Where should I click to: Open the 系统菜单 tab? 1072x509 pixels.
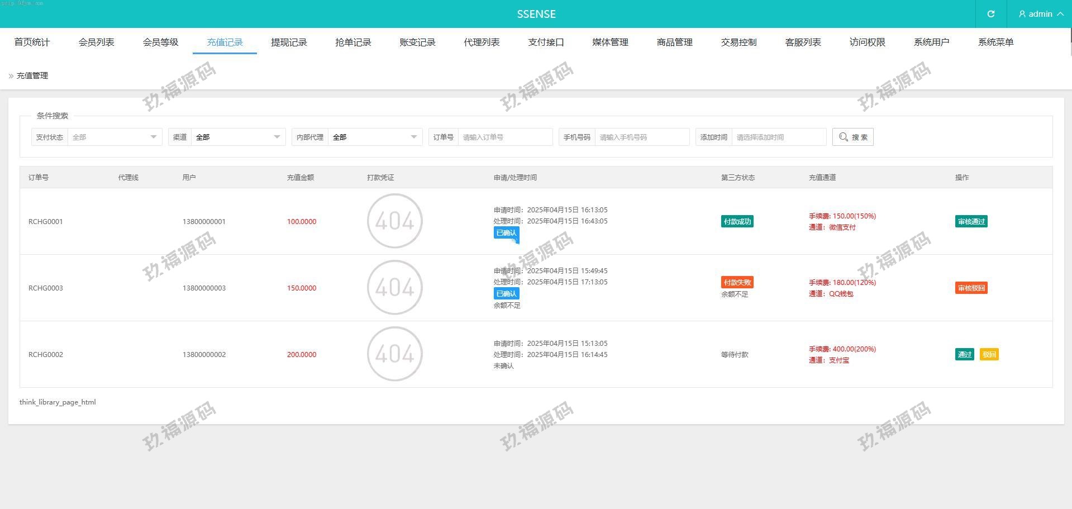coord(995,42)
